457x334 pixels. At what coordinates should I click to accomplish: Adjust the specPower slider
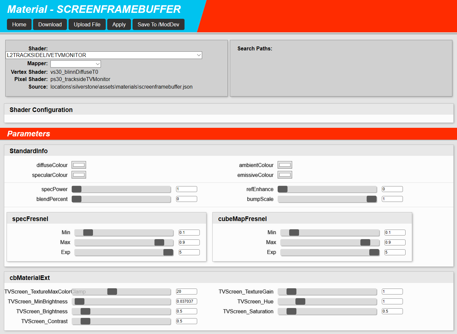(121, 189)
